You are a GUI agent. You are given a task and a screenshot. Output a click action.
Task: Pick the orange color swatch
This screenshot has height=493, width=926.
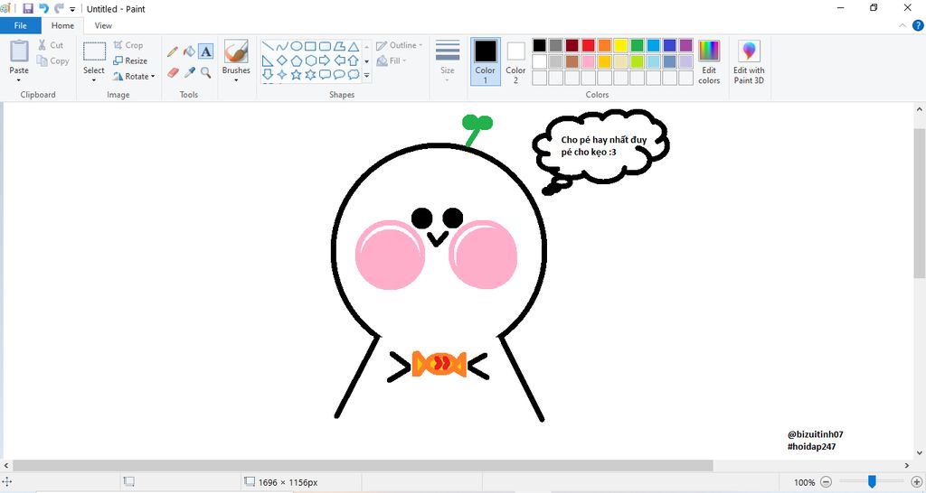click(604, 45)
